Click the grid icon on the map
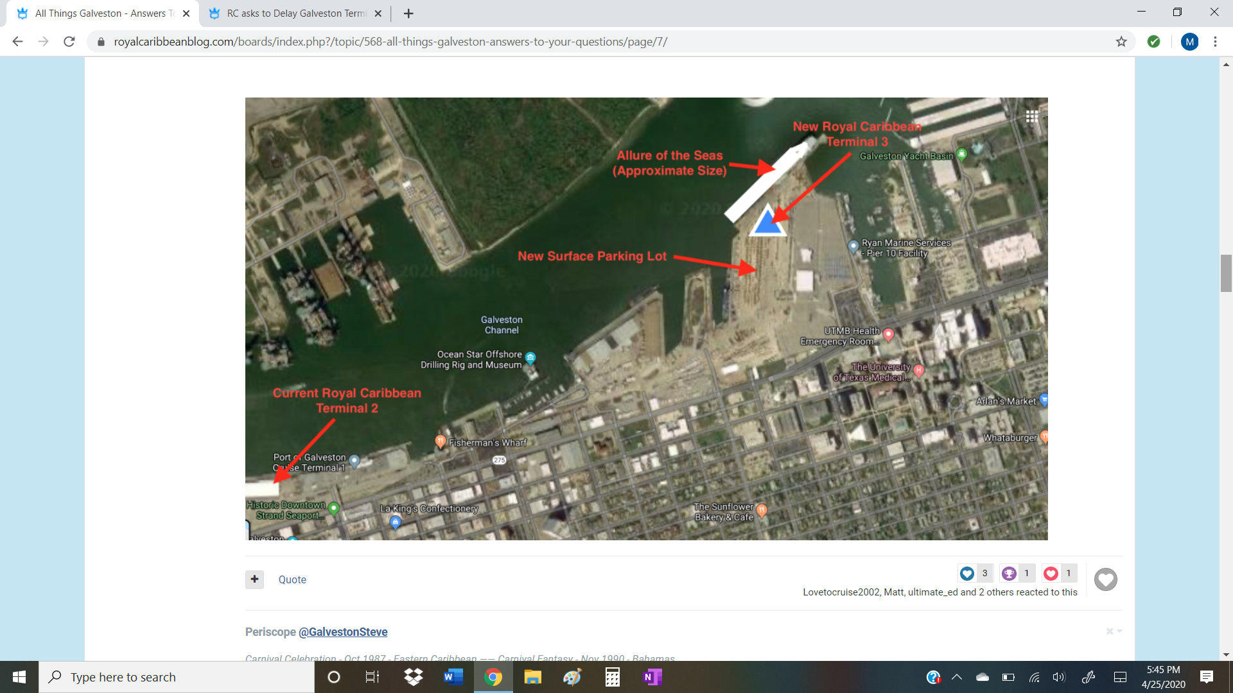The height and width of the screenshot is (693, 1233). [x=1032, y=116]
